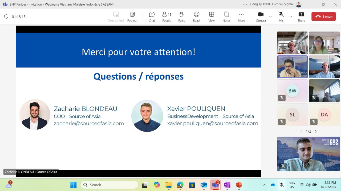Select the BW participant tile
The width and height of the screenshot is (341, 191).
292,91
